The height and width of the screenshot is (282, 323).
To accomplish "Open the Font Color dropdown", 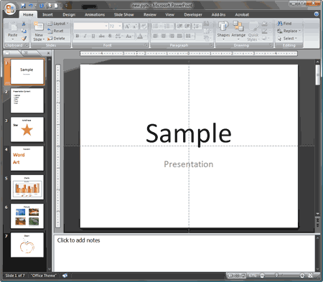I will (146, 36).
